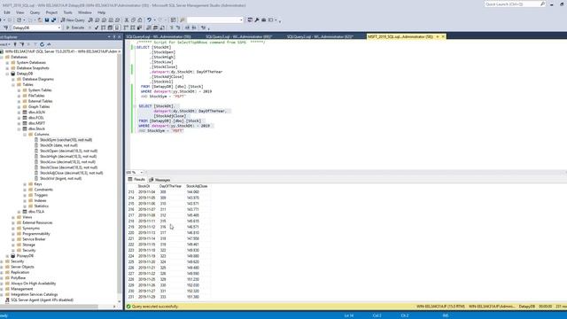Switch output to Results to Text
The width and height of the screenshot is (567, 319).
coord(149,27)
